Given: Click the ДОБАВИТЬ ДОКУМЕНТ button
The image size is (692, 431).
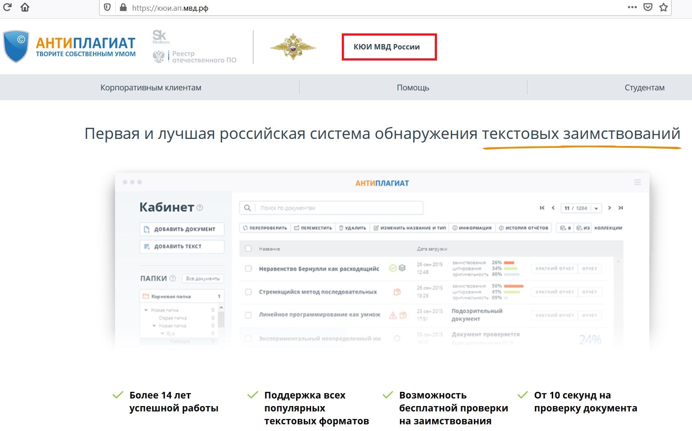Looking at the screenshot, I should 182,229.
